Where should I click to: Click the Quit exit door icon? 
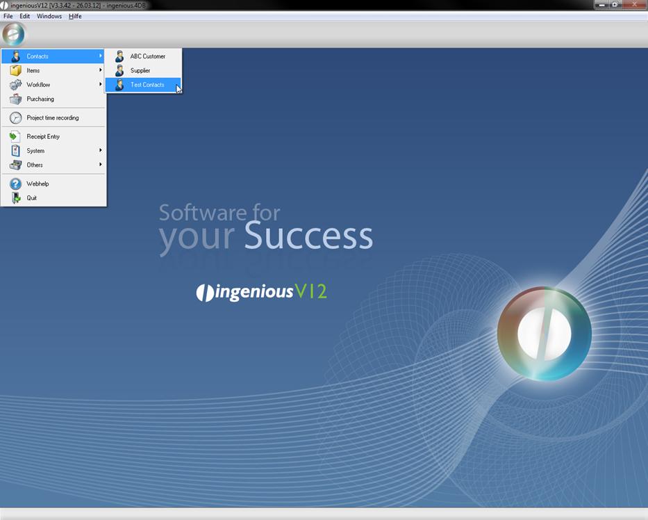tap(15, 198)
